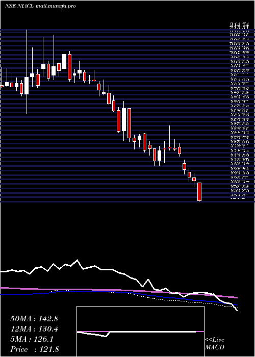Select the 5MA : 126.1 value
This screenshot has width=255, height=357.
coord(32,339)
